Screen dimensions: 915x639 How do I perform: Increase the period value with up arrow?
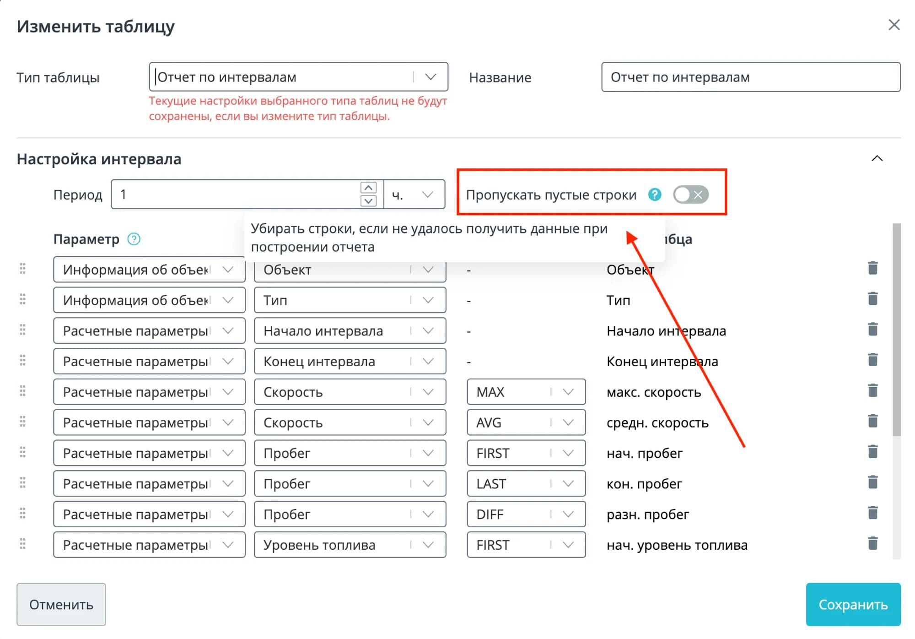[x=368, y=188]
